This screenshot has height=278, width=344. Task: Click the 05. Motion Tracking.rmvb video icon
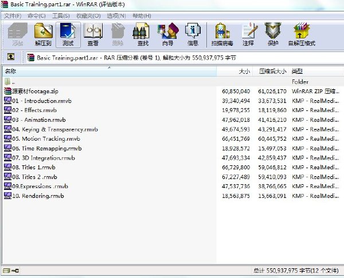pos(7,138)
